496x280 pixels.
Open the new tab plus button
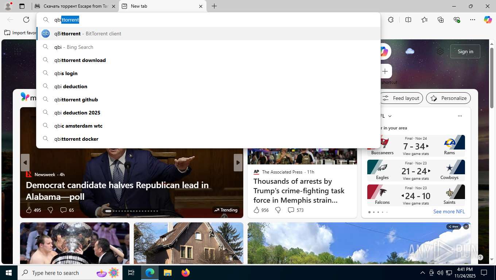point(214,6)
